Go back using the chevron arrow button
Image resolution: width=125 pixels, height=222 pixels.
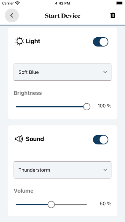coord(12,15)
